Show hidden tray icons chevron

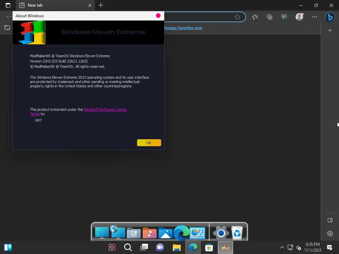(x=282, y=247)
